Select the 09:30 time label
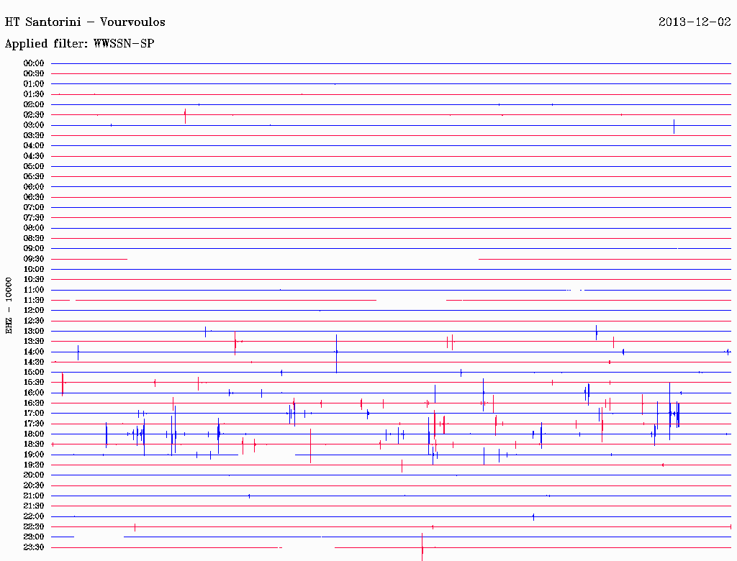Screen dimensions: 737x561 pyautogui.click(x=34, y=259)
